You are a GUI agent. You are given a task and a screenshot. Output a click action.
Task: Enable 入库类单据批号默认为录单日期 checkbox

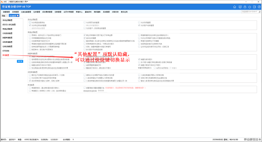pyautogui.click(x=139, y=75)
